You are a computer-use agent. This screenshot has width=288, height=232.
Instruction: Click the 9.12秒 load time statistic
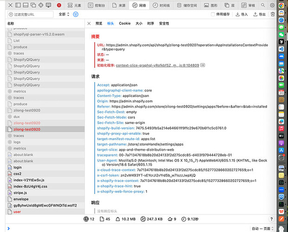point(190,219)
